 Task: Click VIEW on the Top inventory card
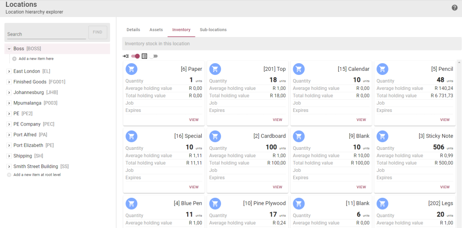click(x=277, y=120)
